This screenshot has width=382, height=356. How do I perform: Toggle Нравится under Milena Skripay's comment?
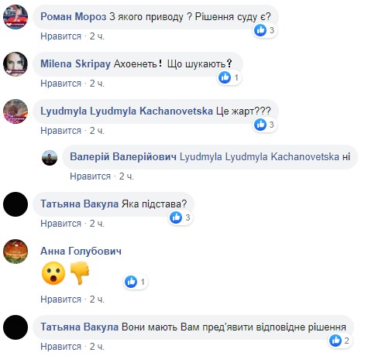click(x=60, y=84)
